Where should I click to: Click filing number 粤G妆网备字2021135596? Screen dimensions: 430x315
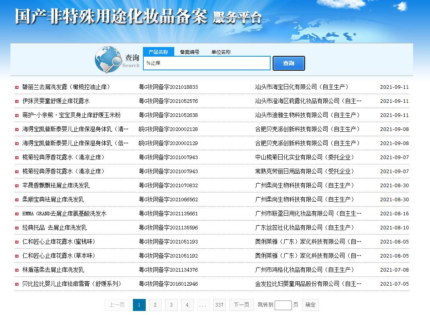(x=168, y=227)
